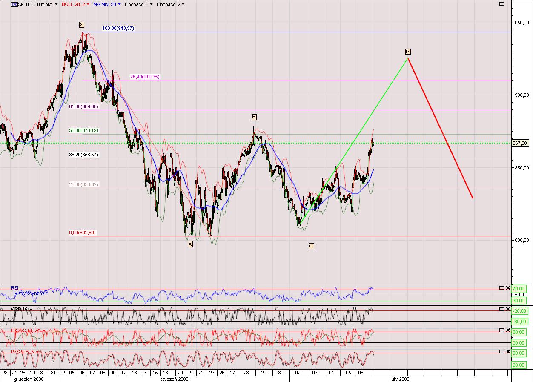Click the 'styczeń 2009' month label
The width and height of the screenshot is (533, 382).
(175, 378)
